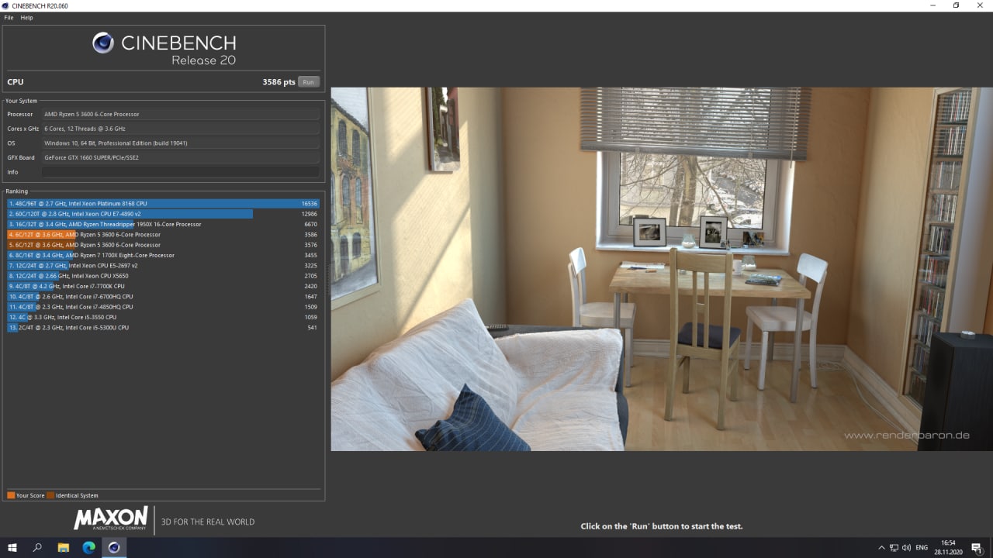
Task: Select ranking row 5 Ryzen 5 3600 scoring 3576
Action: pos(163,245)
